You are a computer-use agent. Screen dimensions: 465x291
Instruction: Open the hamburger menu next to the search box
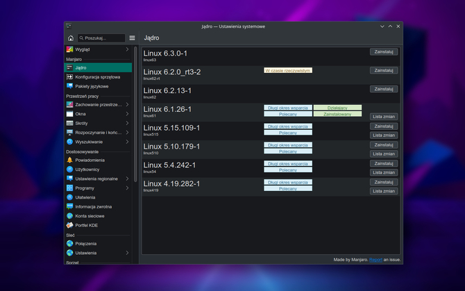pos(133,38)
